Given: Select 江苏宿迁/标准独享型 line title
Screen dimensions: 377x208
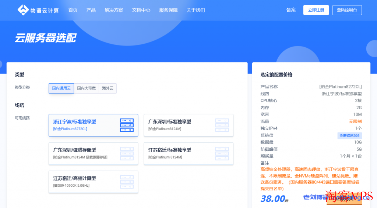Looking at the screenshot, I should 170,150.
